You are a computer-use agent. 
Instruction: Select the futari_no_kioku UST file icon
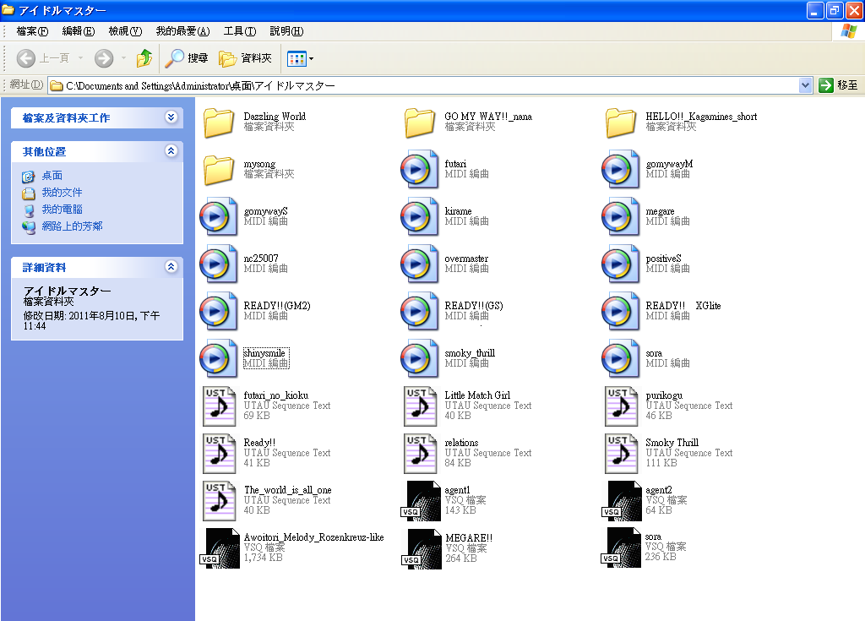click(219, 406)
